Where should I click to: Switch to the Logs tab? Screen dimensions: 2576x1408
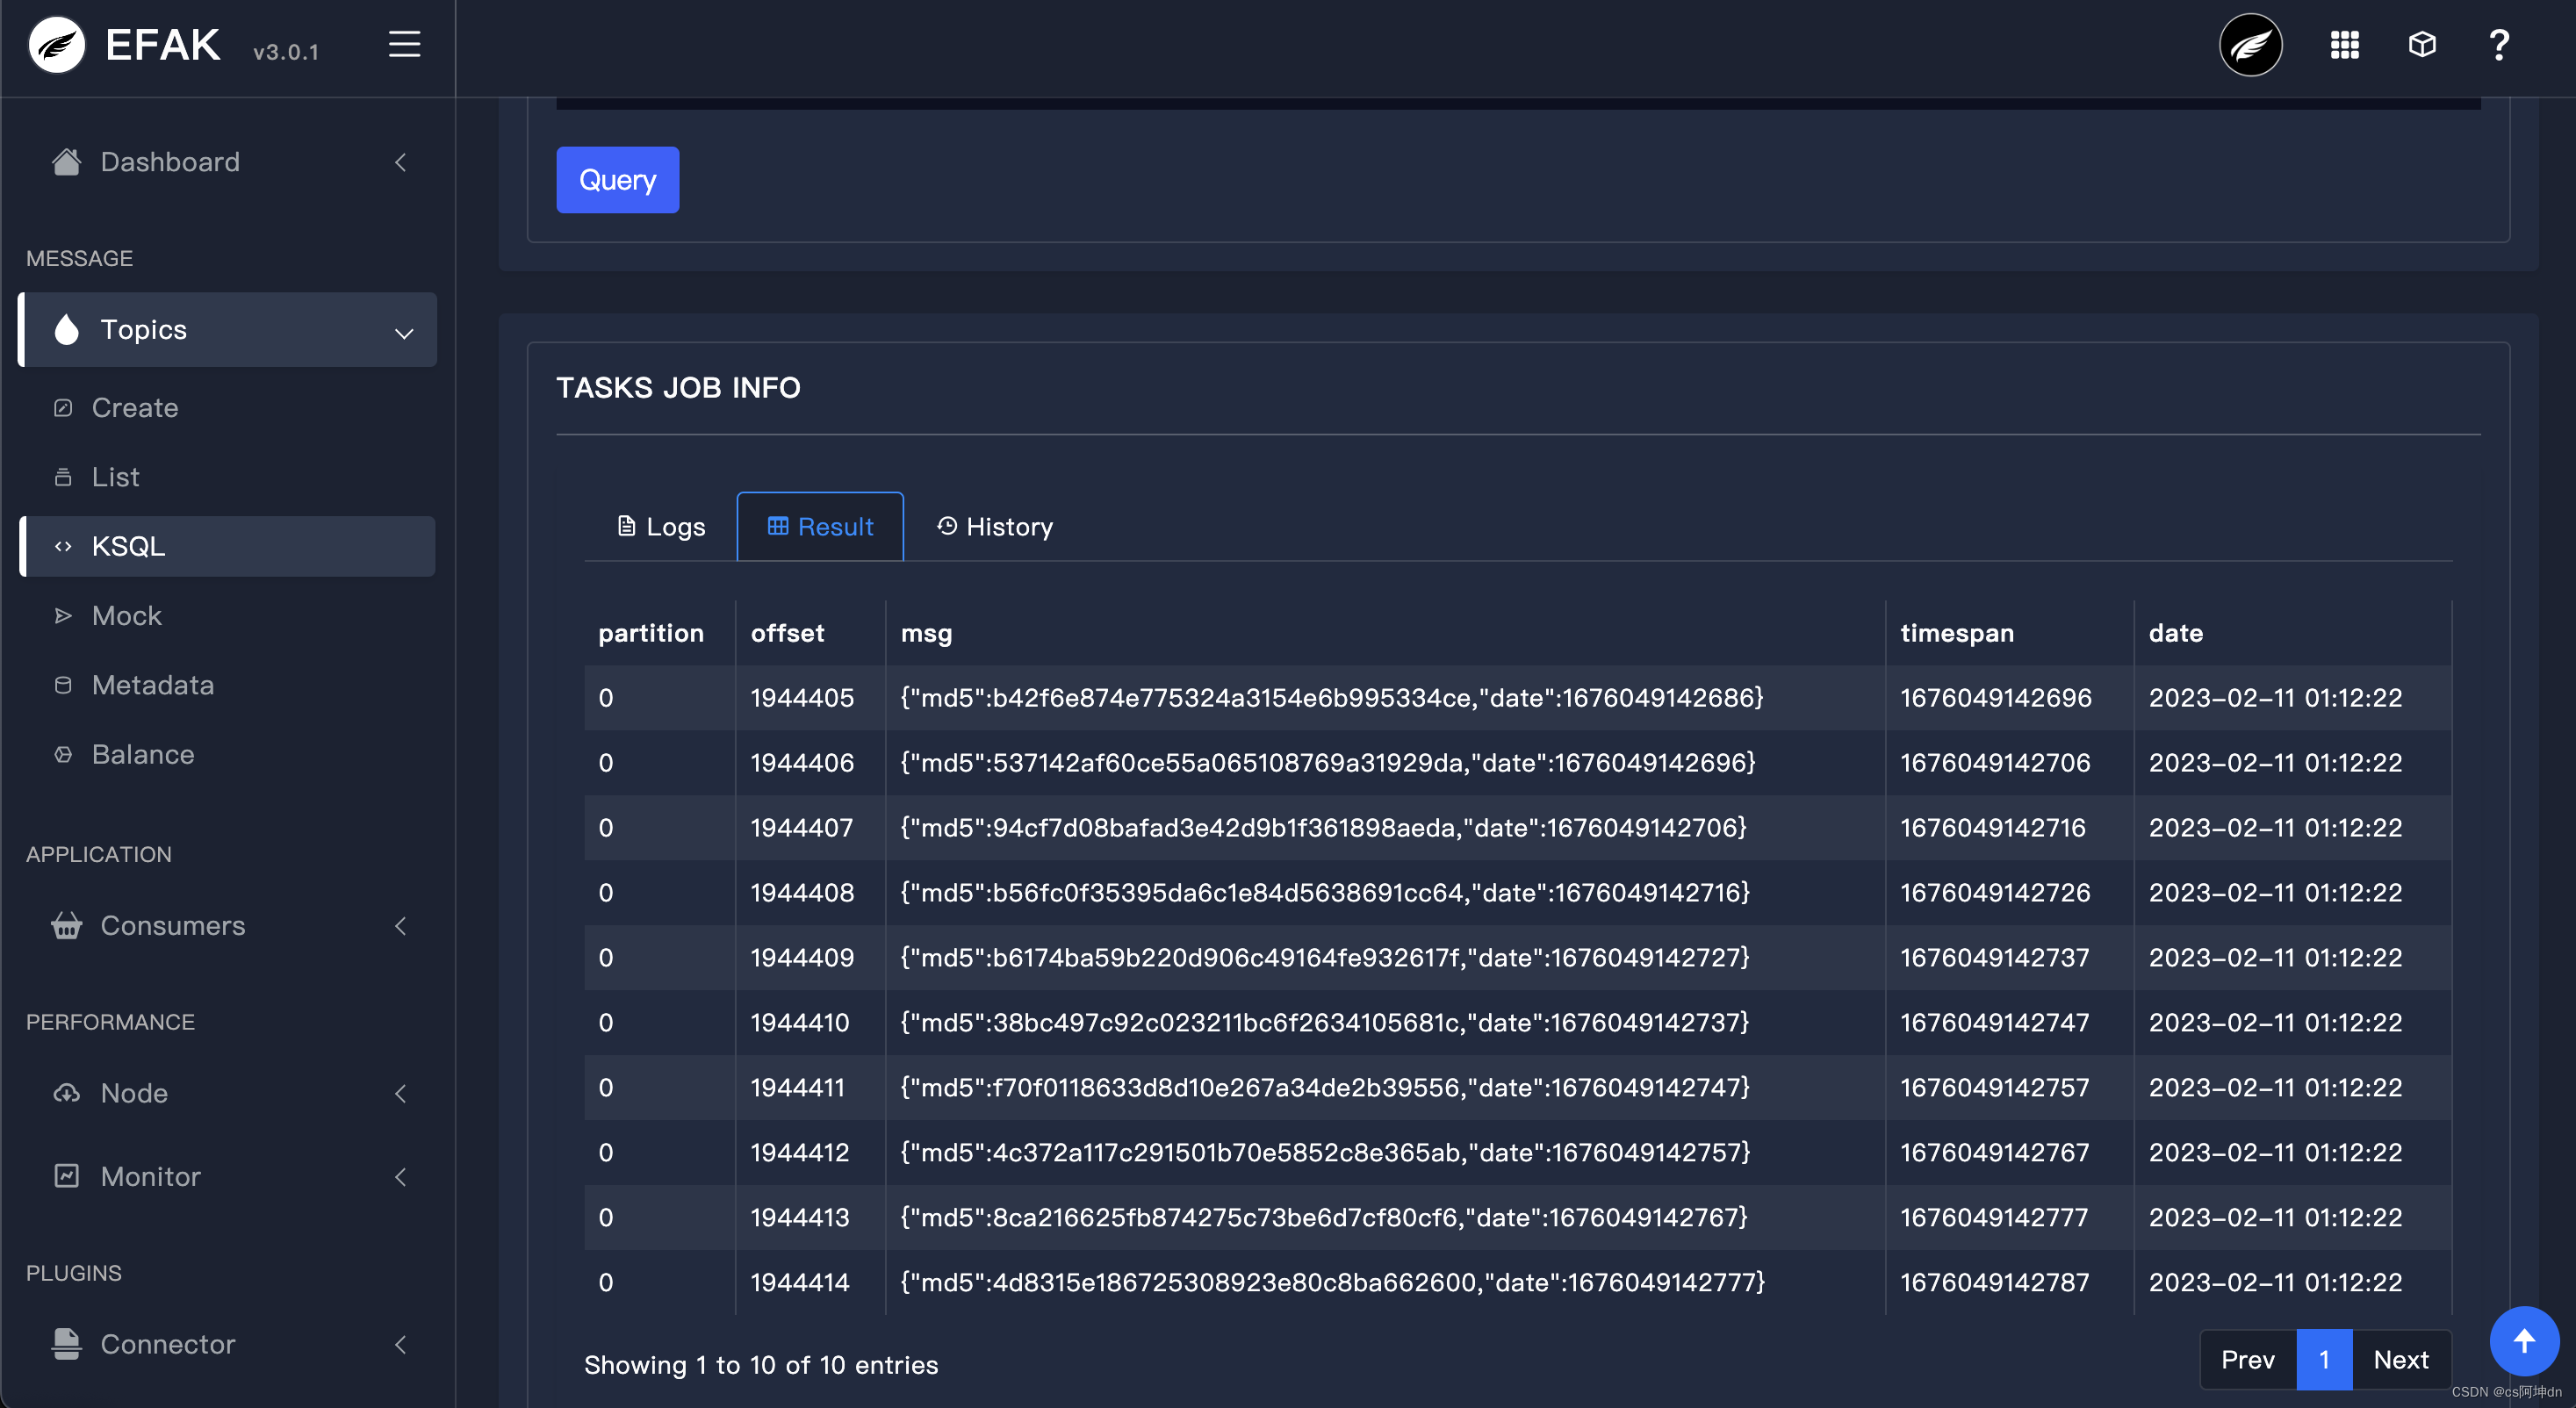point(661,526)
